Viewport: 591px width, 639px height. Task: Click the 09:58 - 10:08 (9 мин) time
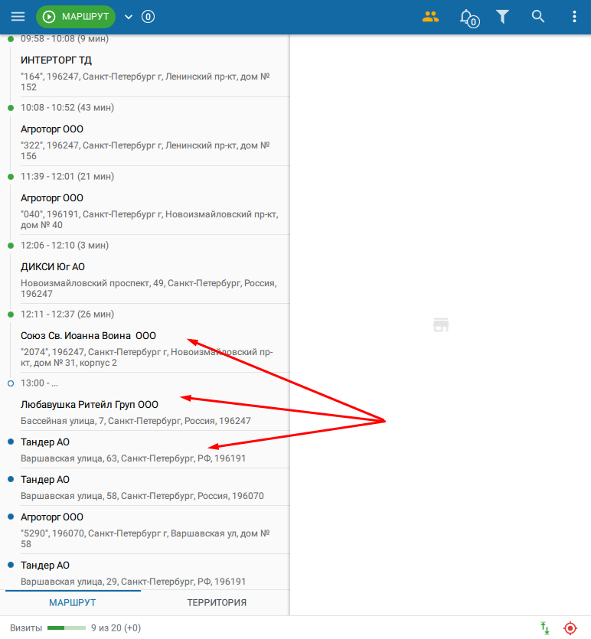click(65, 39)
